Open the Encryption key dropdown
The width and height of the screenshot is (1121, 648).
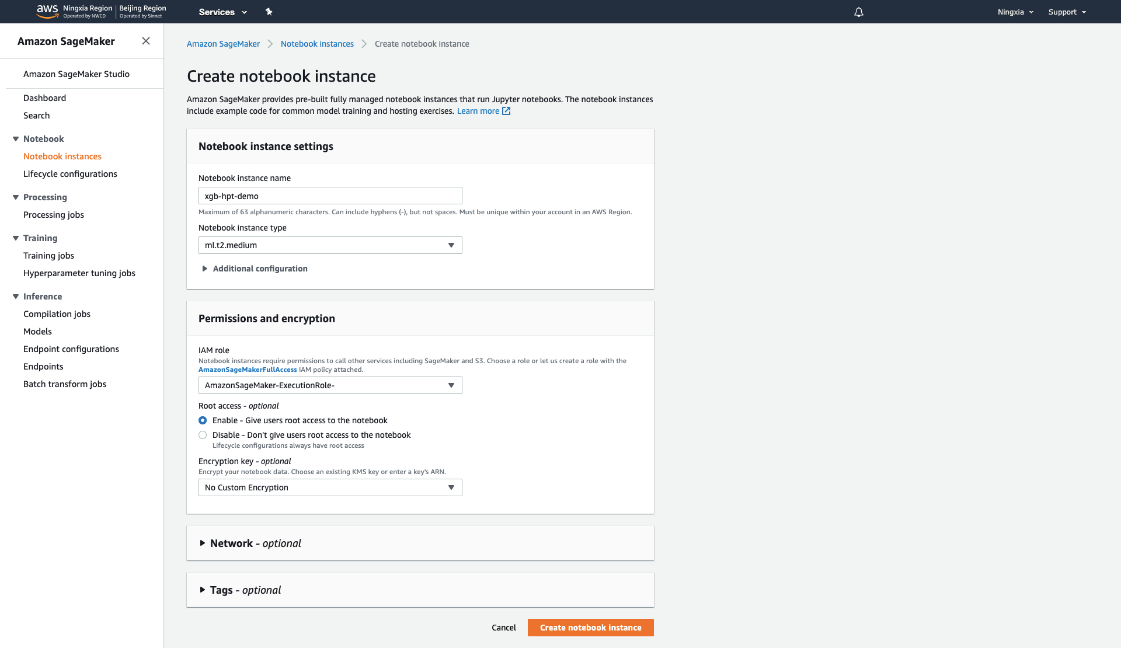pyautogui.click(x=330, y=487)
